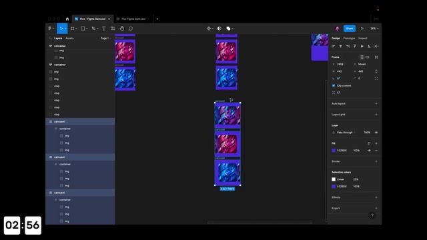Align selection left
The image size is (427, 240).
(334, 46)
